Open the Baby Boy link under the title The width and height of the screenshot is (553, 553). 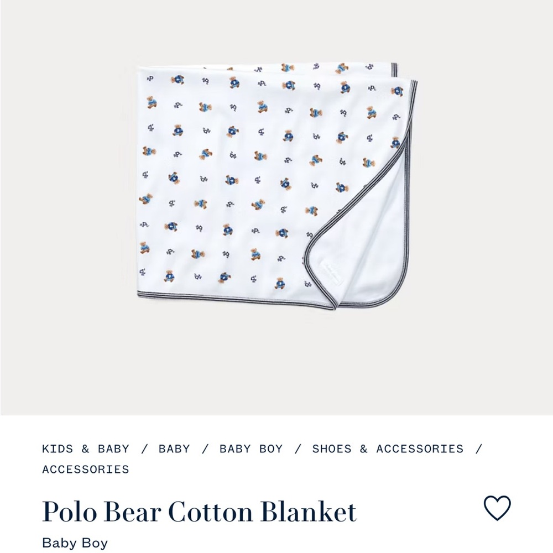[75, 542]
